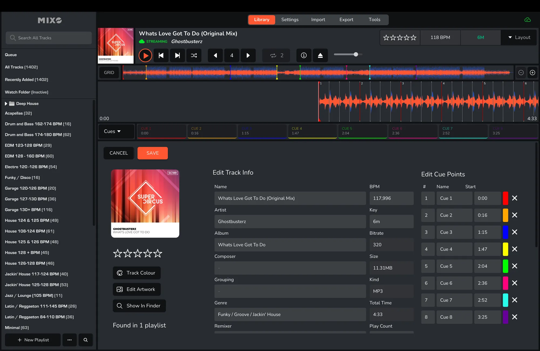This screenshot has height=351, width=540.
Task: Skip to next track
Action: pos(177,55)
